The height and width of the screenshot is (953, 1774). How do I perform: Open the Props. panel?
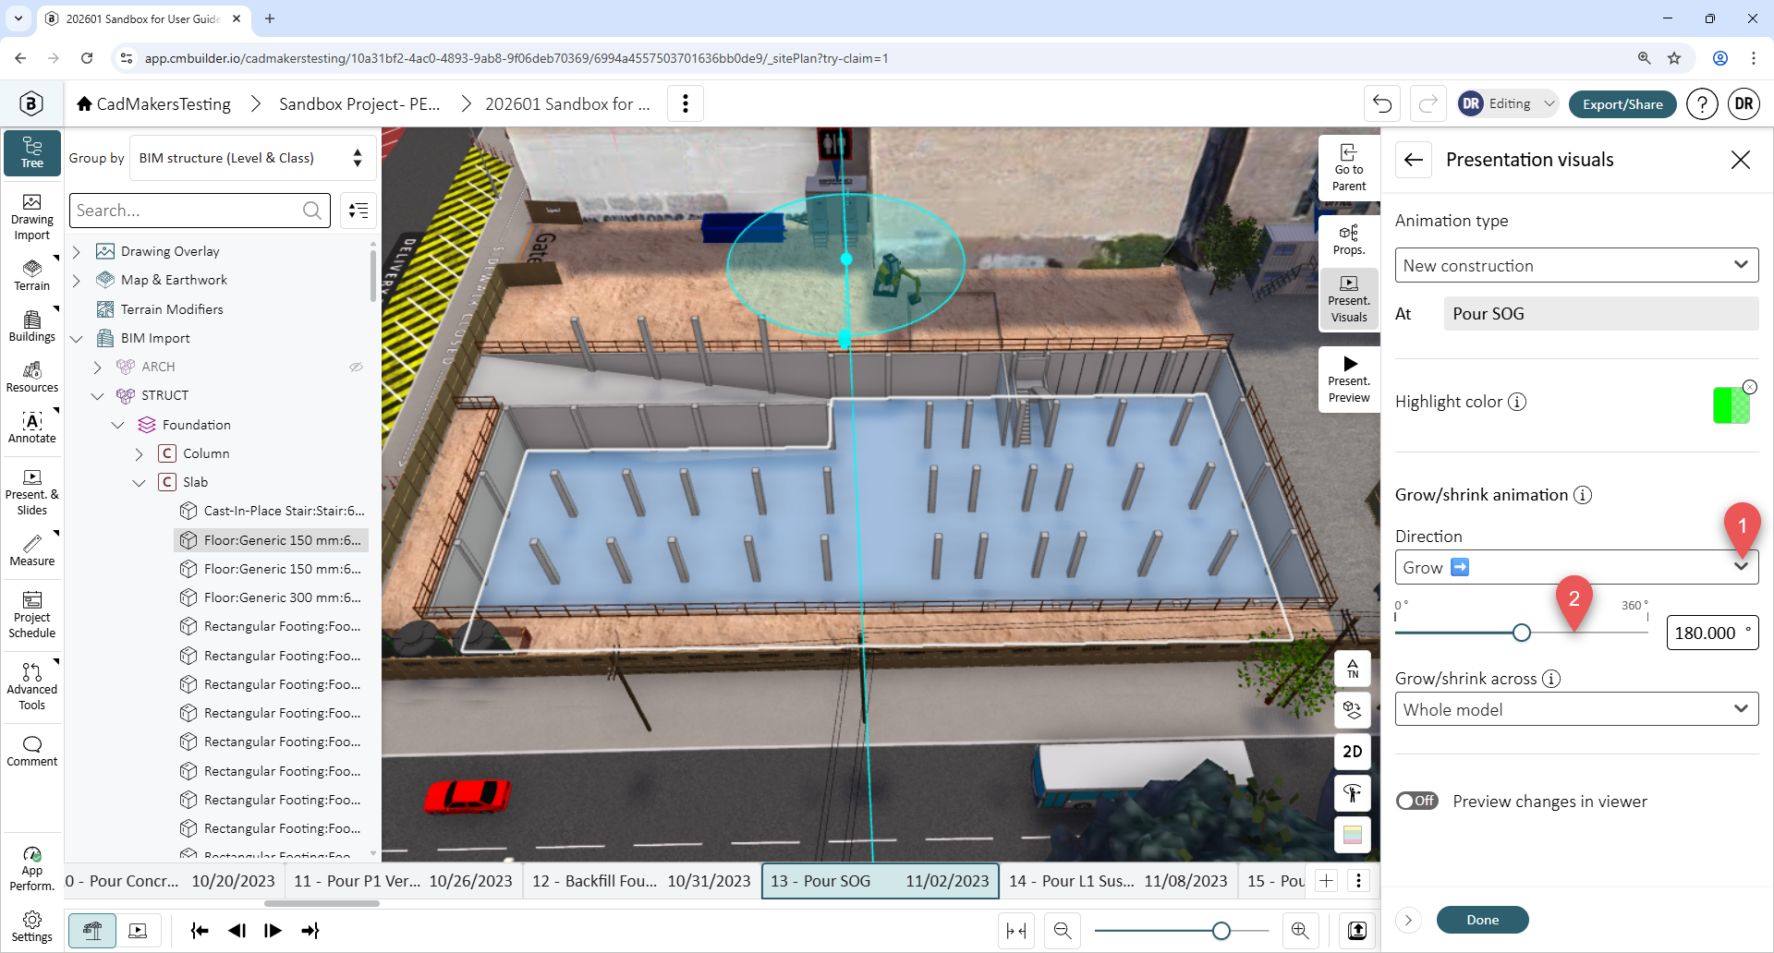click(1349, 240)
